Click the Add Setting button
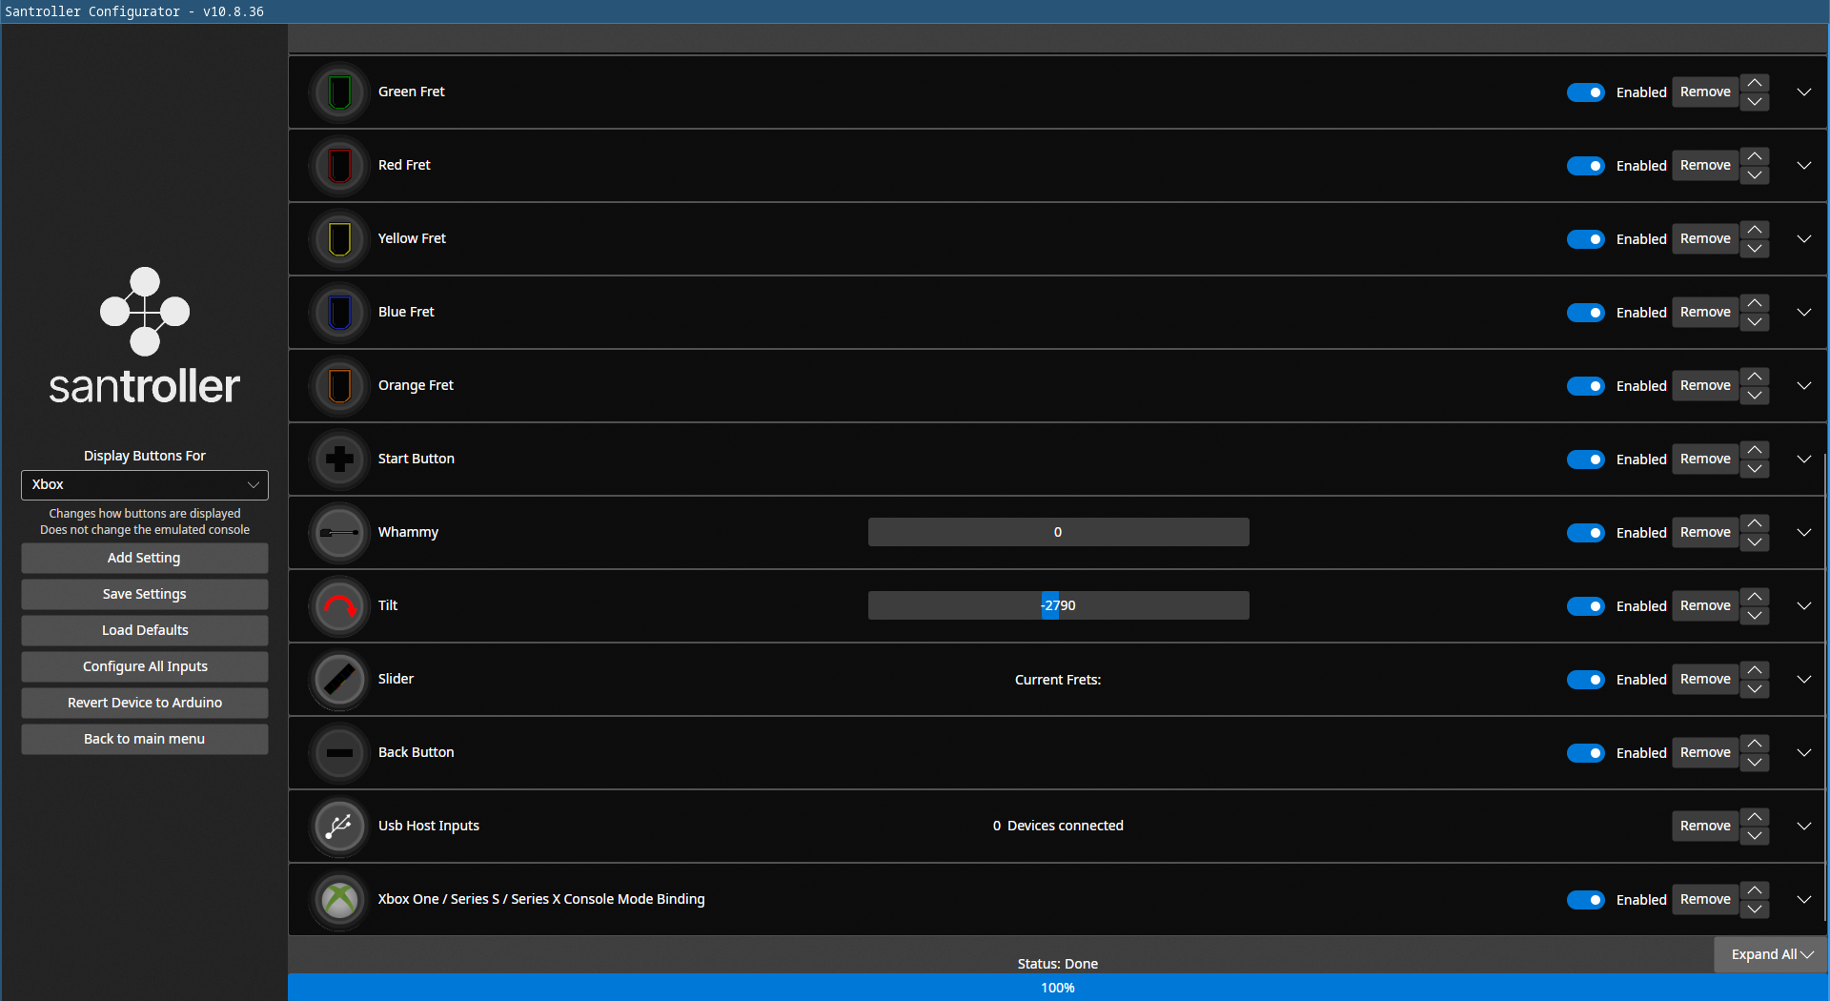The height and width of the screenshot is (1001, 1830). (x=145, y=558)
